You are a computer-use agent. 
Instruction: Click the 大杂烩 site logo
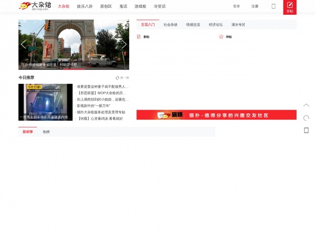click(x=35, y=6)
